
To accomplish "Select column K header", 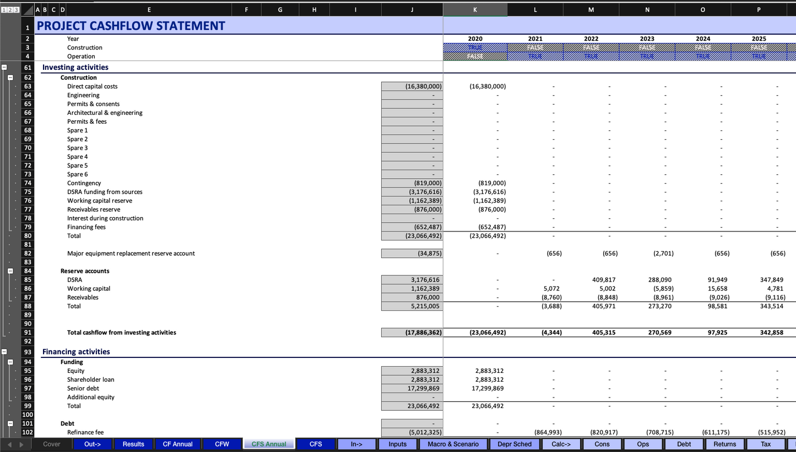I will tap(475, 9).
